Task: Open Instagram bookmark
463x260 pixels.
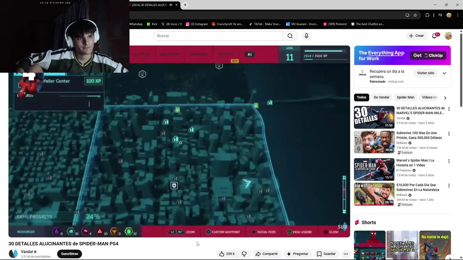Action: (x=197, y=24)
